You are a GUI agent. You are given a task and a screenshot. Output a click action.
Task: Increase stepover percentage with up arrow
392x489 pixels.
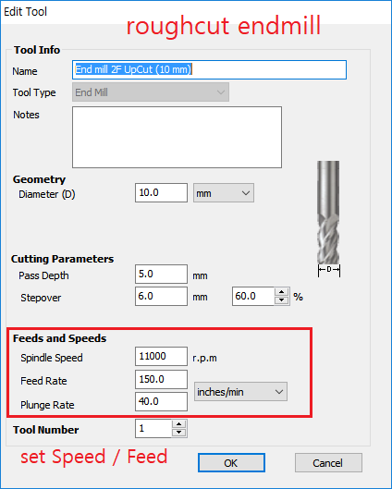(x=282, y=292)
